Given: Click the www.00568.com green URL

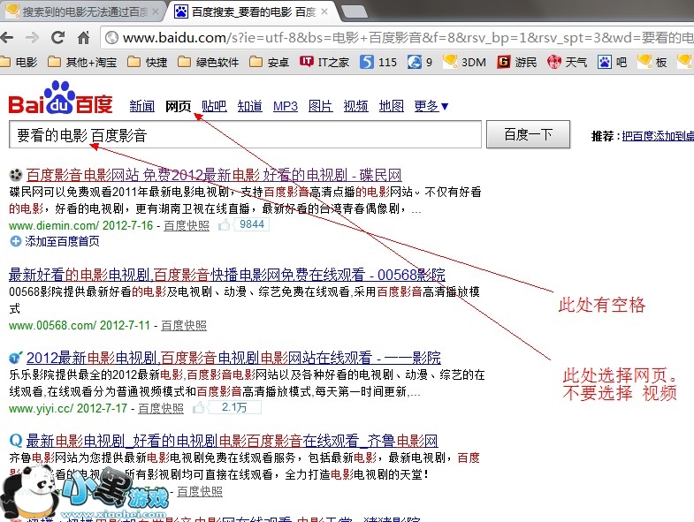Looking at the screenshot, I should [52, 326].
